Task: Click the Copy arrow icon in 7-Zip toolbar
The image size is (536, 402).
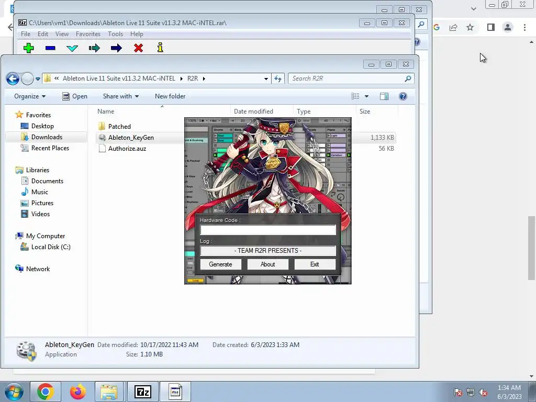Action: 94,48
